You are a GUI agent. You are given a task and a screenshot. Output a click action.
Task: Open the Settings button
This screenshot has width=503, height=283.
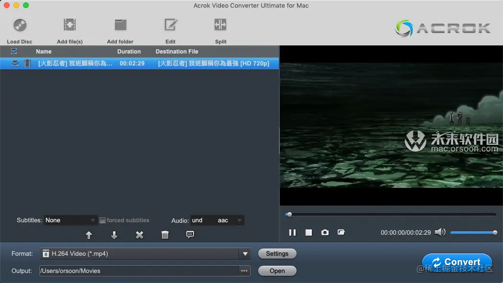(x=277, y=253)
